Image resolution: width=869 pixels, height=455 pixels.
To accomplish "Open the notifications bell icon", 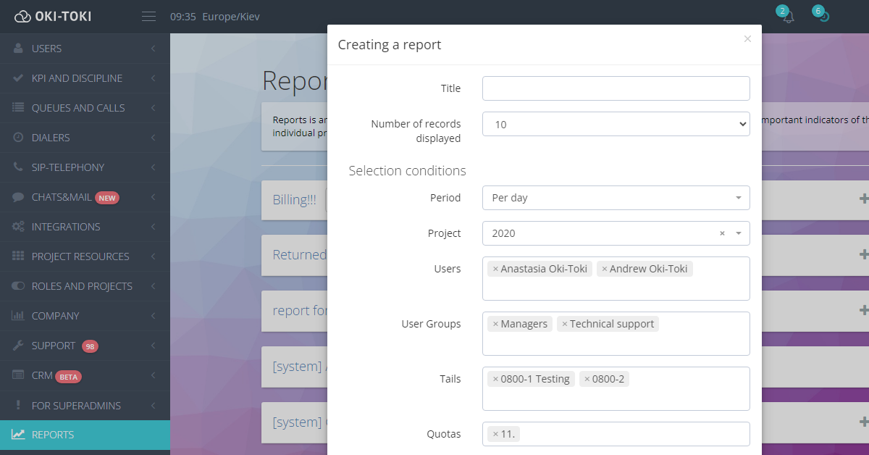I will pos(788,17).
